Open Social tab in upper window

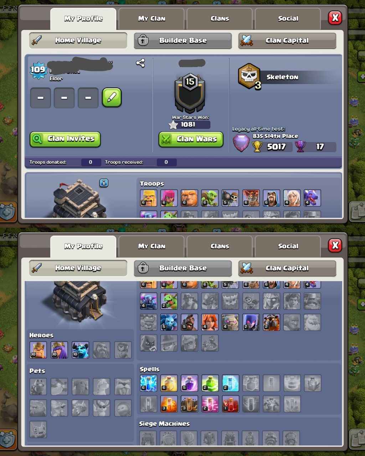[x=288, y=19]
